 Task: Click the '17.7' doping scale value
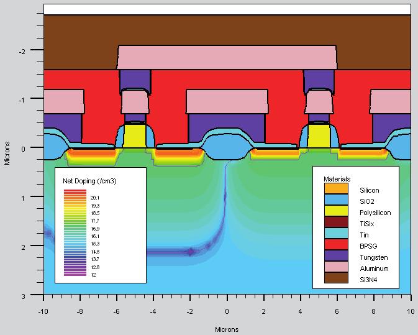tap(94, 221)
